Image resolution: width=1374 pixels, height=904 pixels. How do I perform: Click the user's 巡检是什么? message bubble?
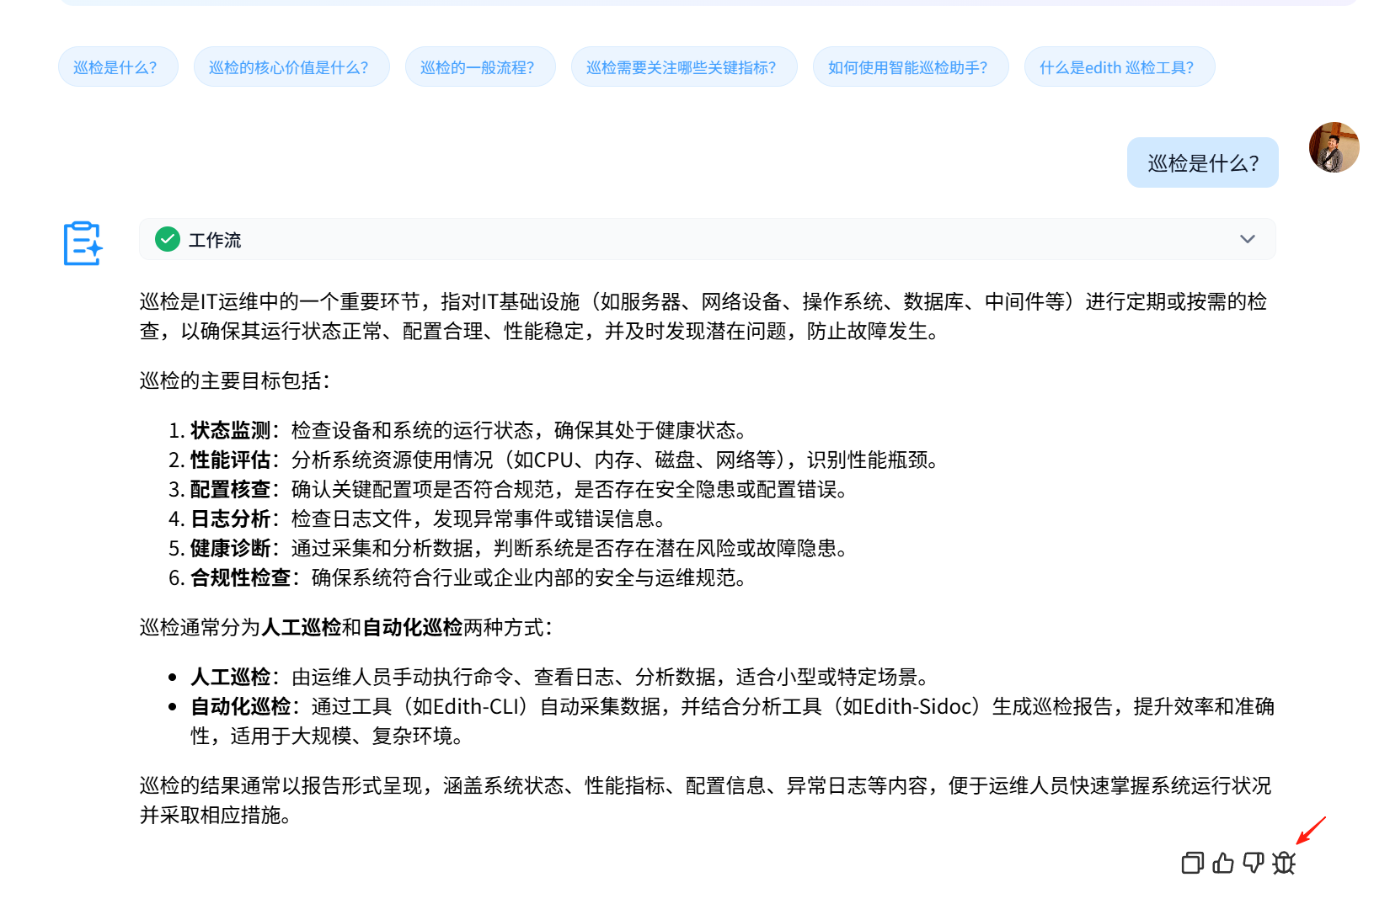(1202, 162)
